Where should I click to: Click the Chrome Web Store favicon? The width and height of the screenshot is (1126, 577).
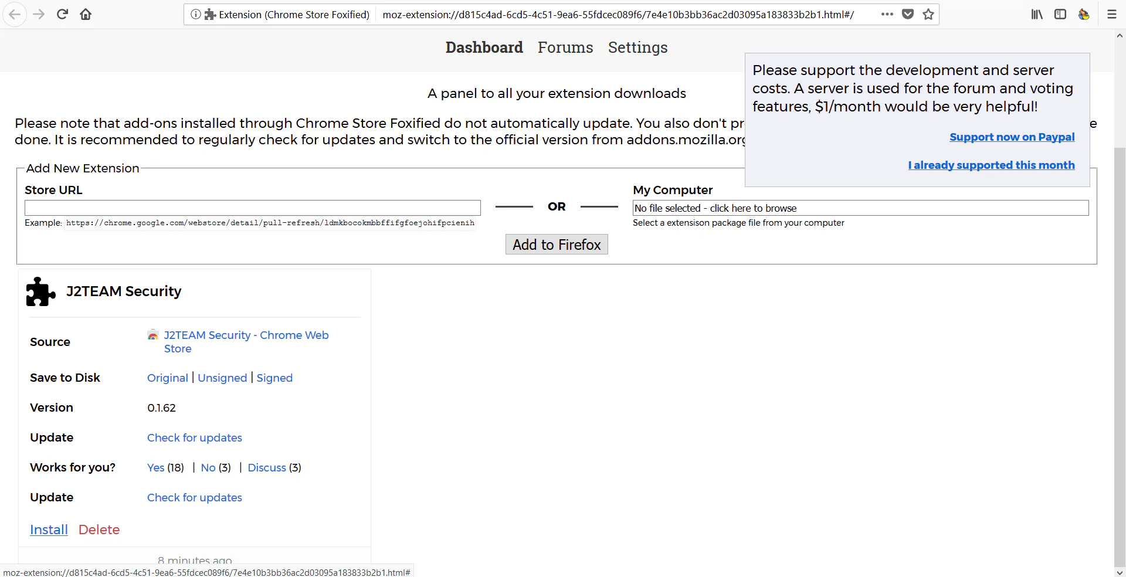pyautogui.click(x=153, y=335)
